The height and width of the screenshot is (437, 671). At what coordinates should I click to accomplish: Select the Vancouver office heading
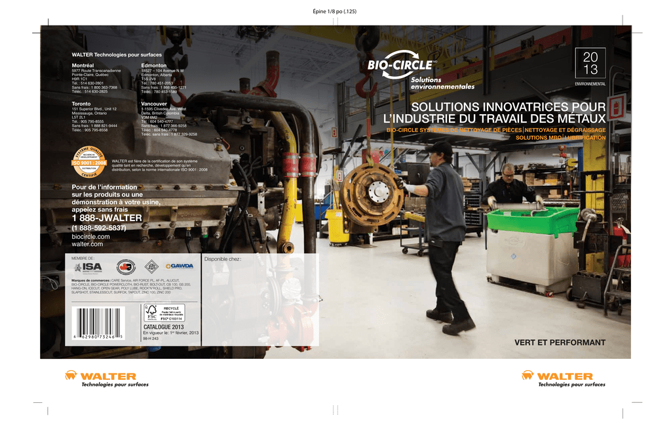[154, 104]
